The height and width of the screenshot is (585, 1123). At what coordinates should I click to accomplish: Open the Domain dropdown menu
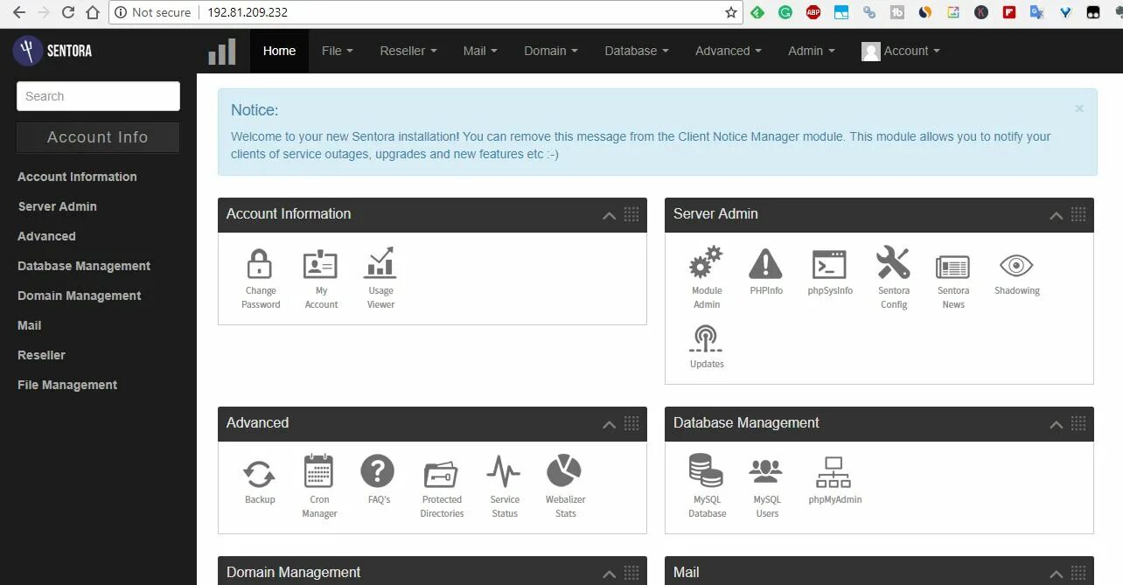click(551, 51)
